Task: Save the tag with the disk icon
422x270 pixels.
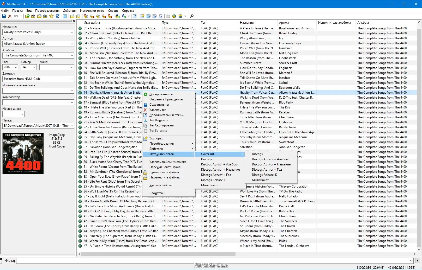Action: point(4,16)
